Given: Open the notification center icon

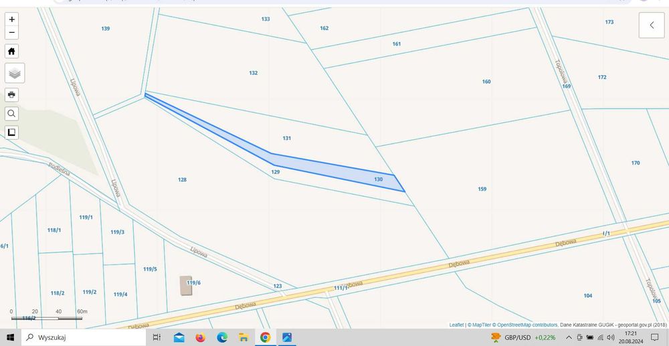Looking at the screenshot, I should [x=655, y=337].
